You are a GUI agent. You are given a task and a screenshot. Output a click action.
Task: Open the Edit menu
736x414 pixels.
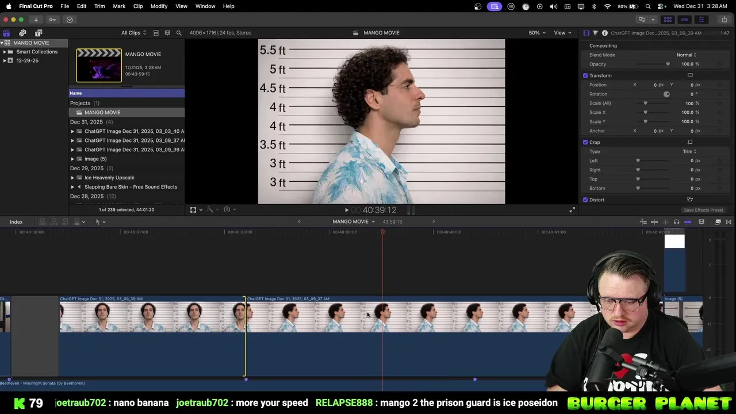(x=82, y=6)
